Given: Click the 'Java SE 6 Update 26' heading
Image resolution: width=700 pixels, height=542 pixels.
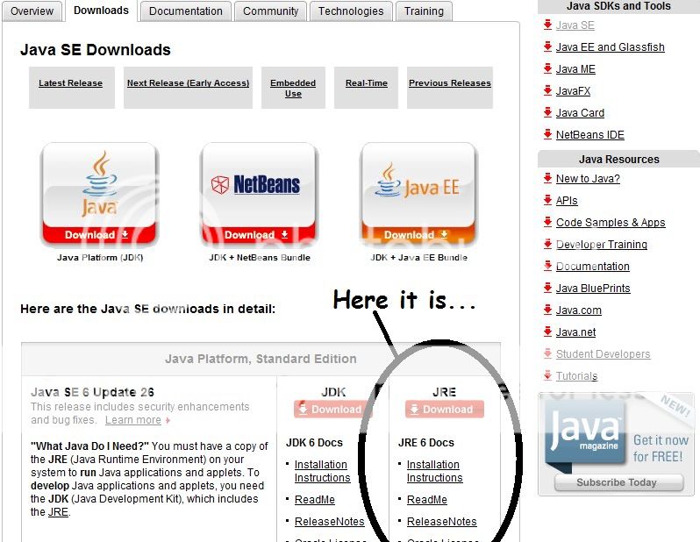Looking at the screenshot, I should coord(92,392).
